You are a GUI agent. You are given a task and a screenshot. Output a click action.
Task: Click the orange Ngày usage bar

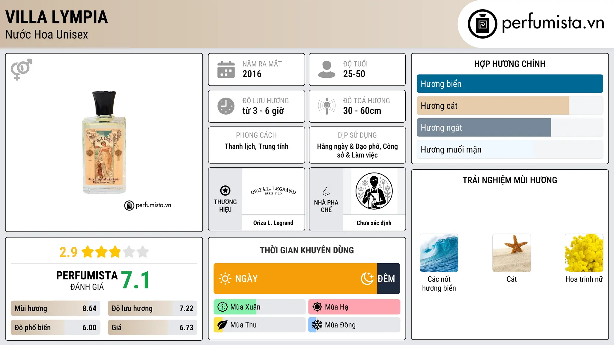(295, 279)
